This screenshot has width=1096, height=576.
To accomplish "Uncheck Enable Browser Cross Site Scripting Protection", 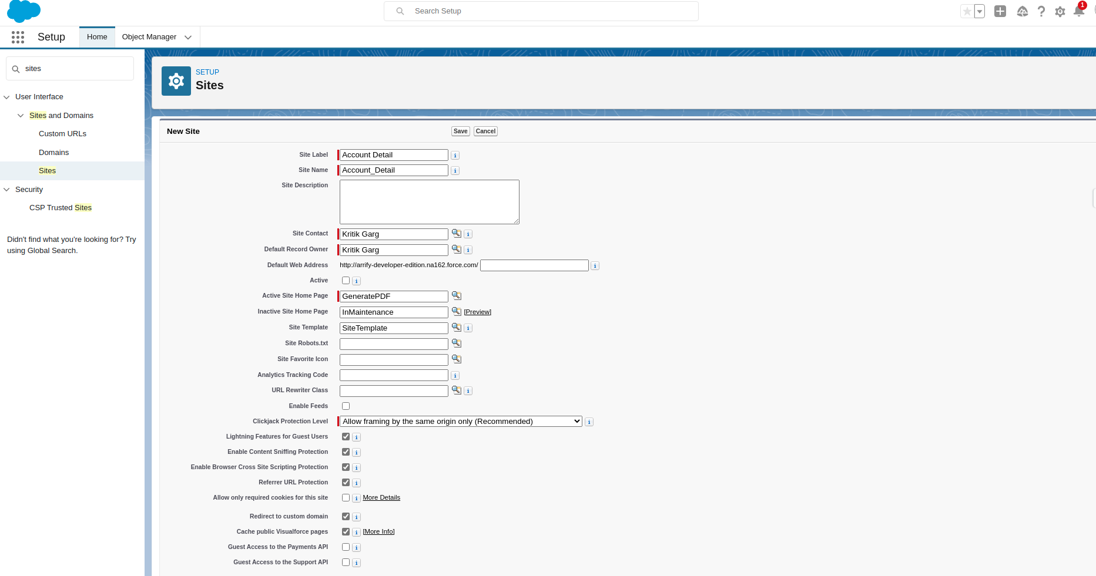I will [x=346, y=467].
